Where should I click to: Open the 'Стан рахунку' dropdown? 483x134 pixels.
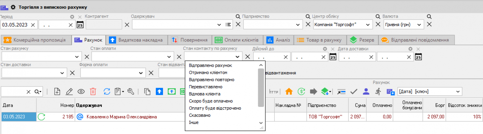point(77,57)
